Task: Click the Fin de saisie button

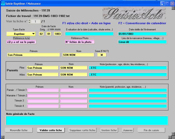Action: point(151,130)
